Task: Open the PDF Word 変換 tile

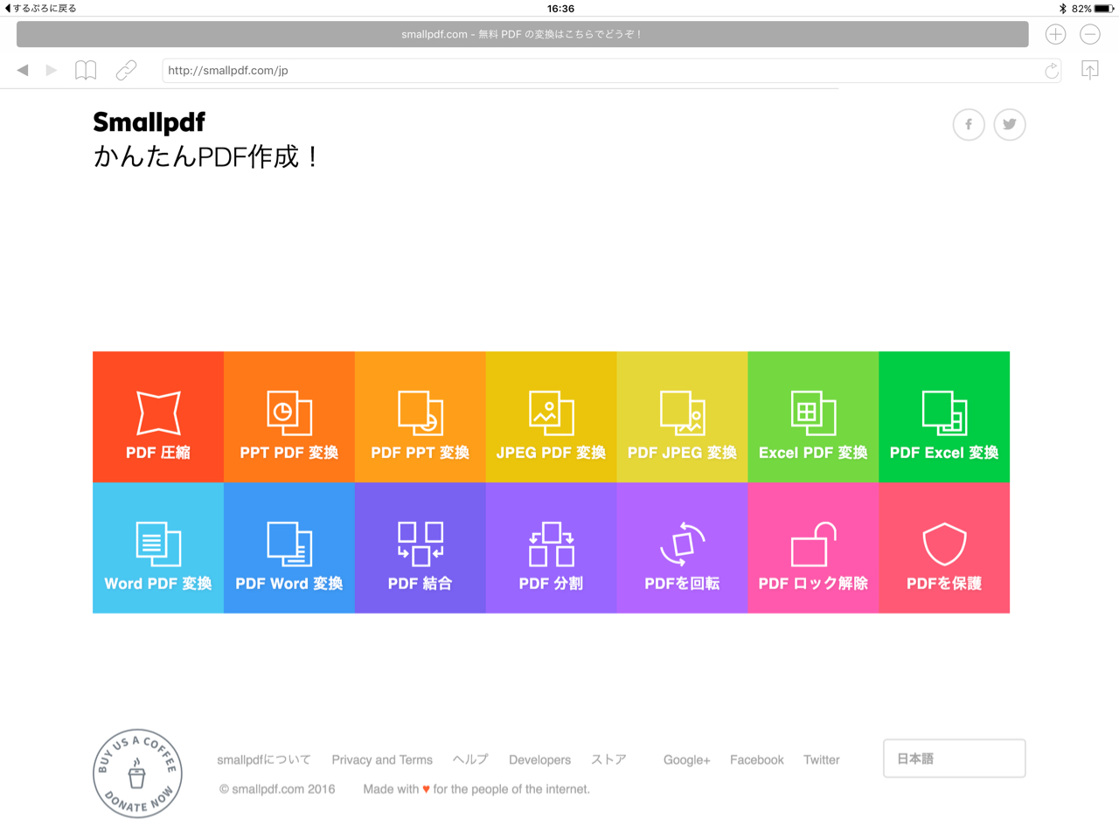Action: [x=289, y=548]
